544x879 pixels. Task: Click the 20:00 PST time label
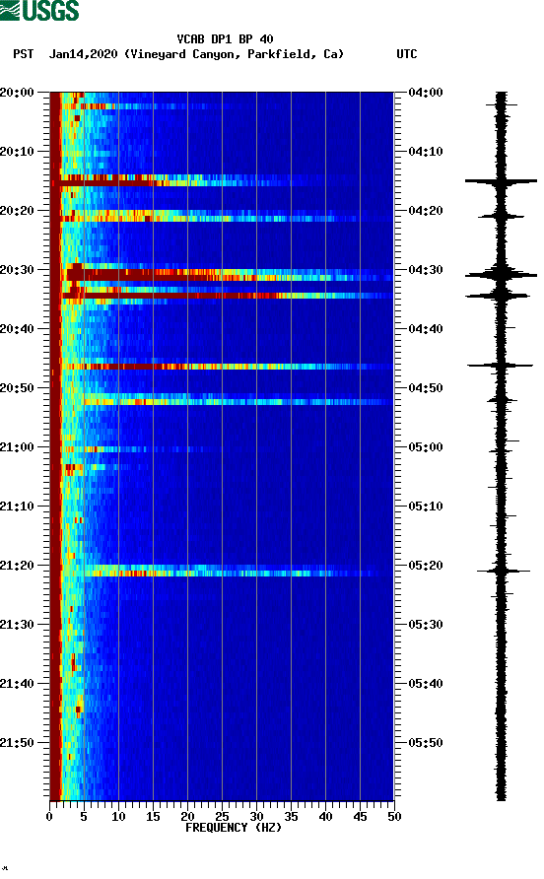coord(17,93)
